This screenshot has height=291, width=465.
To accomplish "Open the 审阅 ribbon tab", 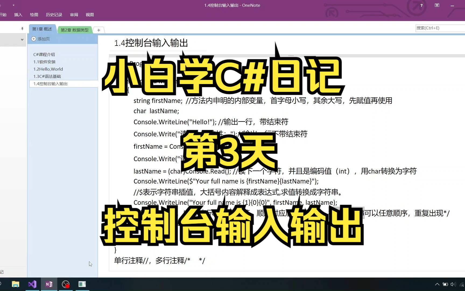I will click(x=74, y=15).
